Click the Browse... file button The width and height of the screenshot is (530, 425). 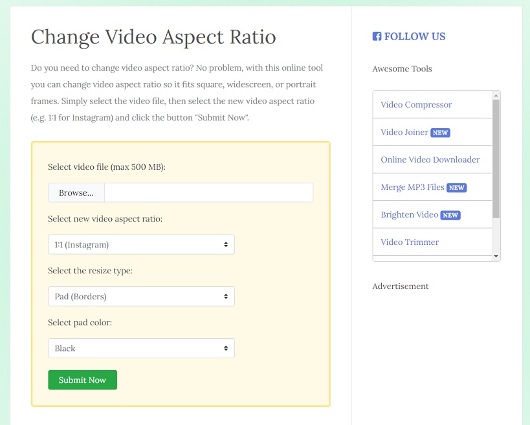[76, 193]
